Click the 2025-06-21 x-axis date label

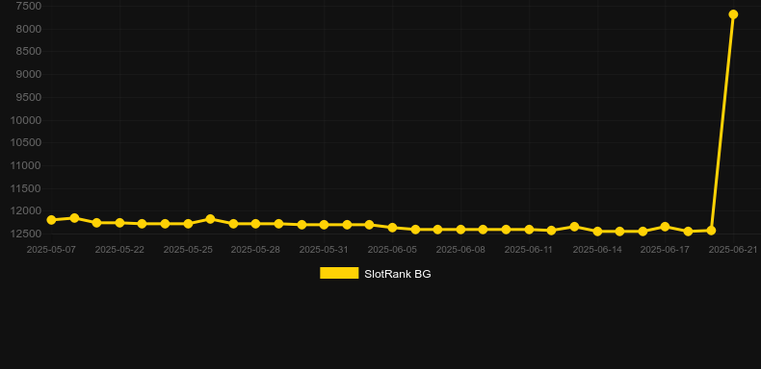(x=733, y=250)
